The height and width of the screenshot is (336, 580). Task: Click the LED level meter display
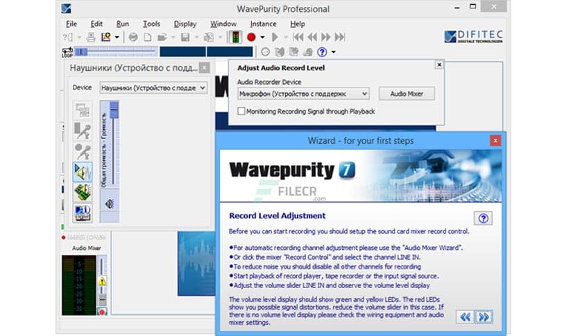click(79, 285)
